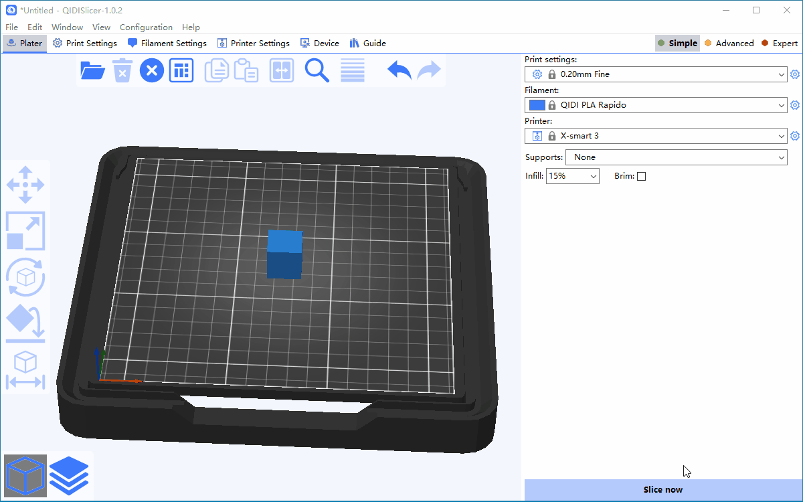803x502 pixels.
Task: Click the Add model folder icon
Action: (x=92, y=70)
